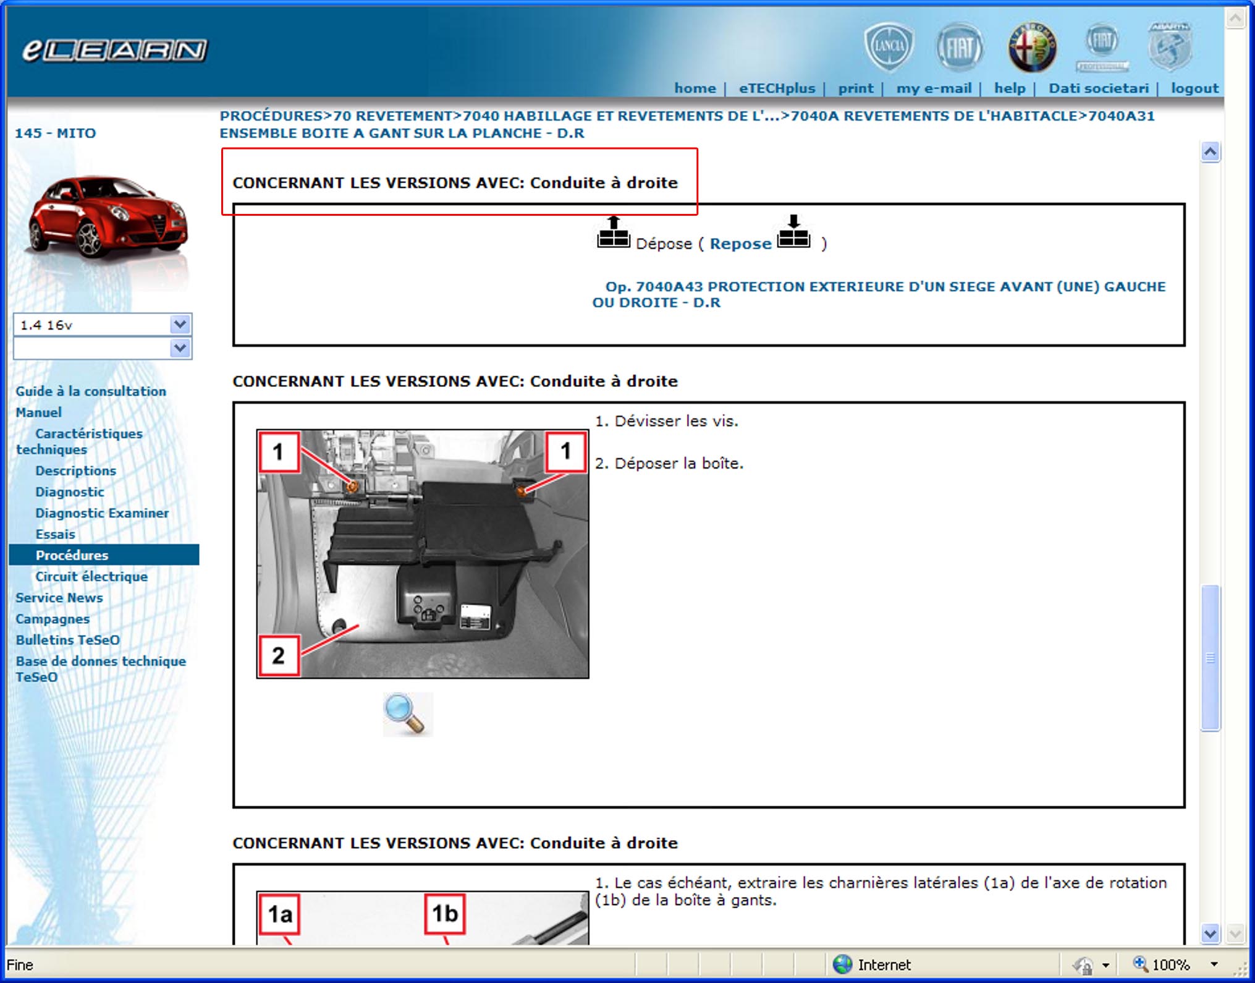1255x983 pixels.
Task: Open the empty selector below the engine dropdown
Action: [x=179, y=348]
